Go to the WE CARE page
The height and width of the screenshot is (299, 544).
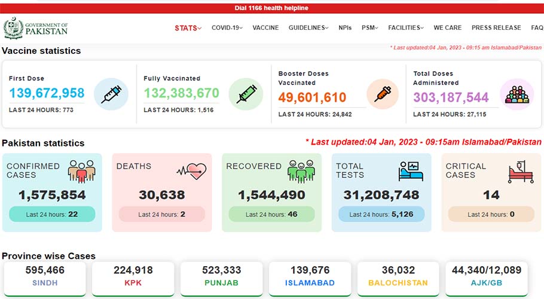[448, 28]
